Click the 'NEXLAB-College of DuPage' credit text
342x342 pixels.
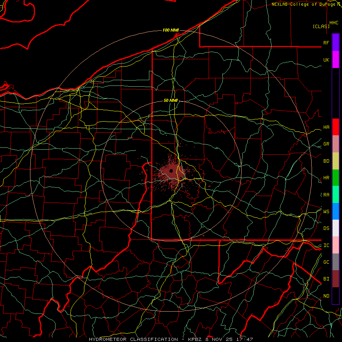tap(303, 4)
